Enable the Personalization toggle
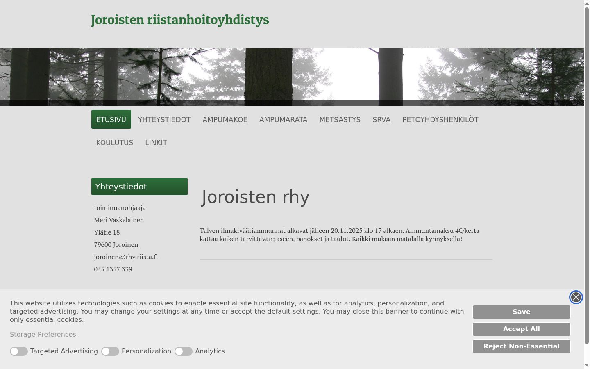 click(x=110, y=351)
